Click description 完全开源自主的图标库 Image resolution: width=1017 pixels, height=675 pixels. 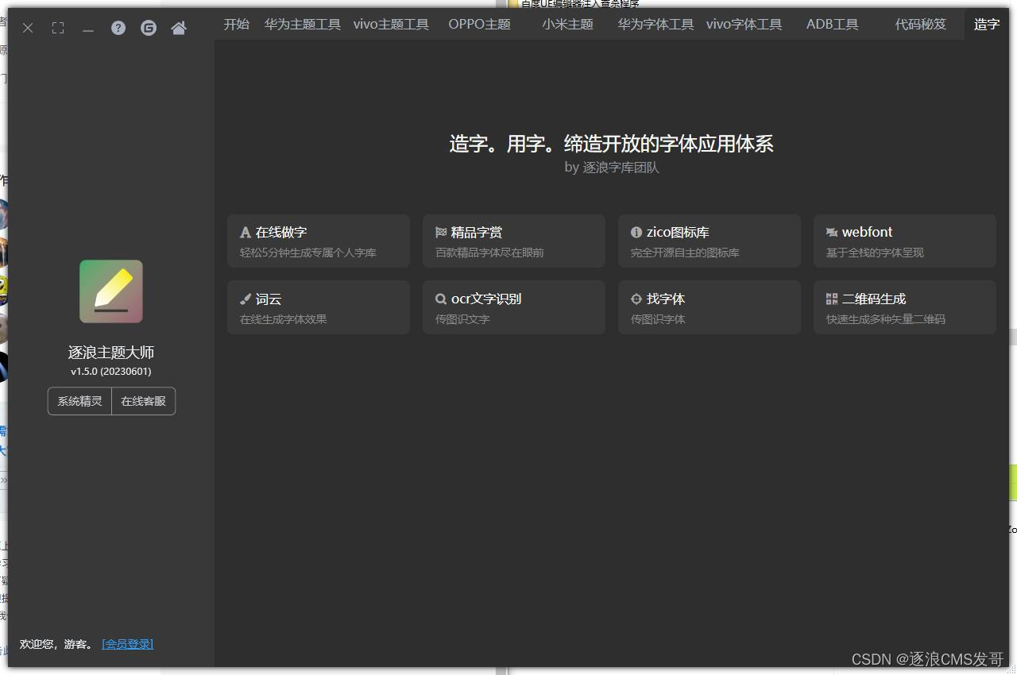[685, 253]
